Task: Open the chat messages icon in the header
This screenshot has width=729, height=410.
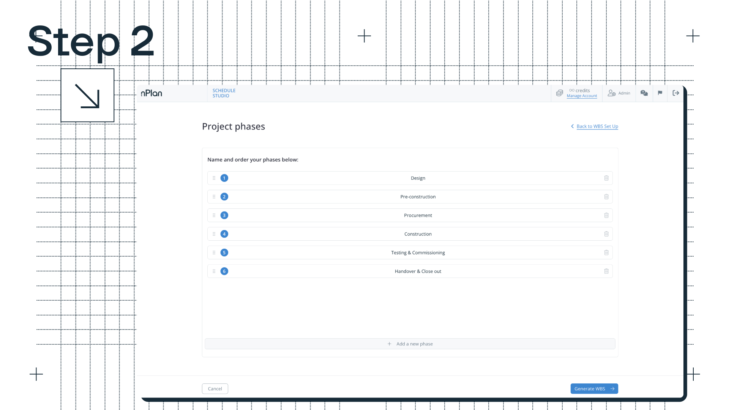Action: point(644,93)
